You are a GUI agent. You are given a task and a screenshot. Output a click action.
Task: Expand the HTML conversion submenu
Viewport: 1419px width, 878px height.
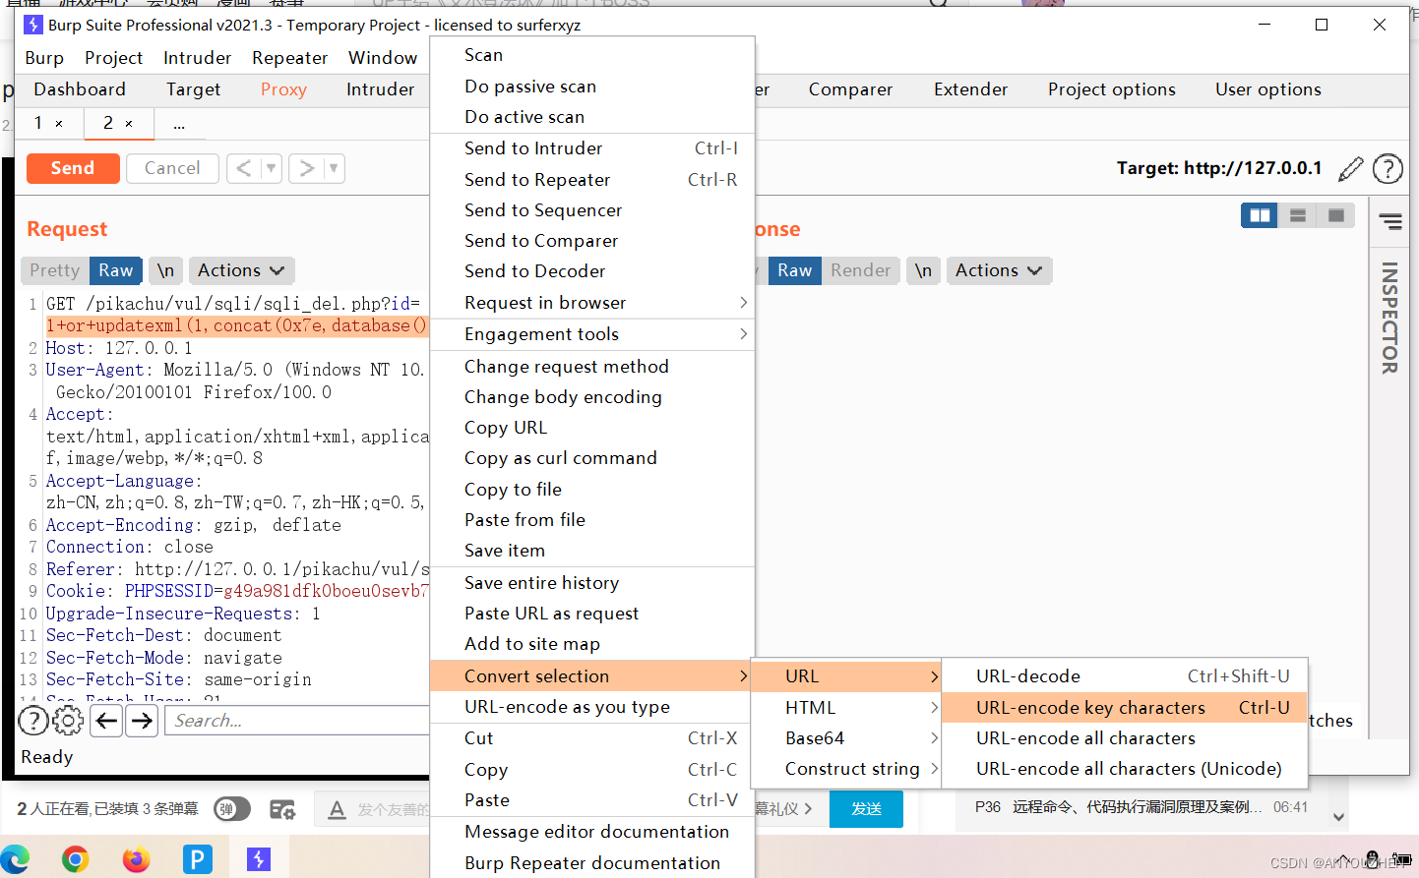(x=846, y=707)
